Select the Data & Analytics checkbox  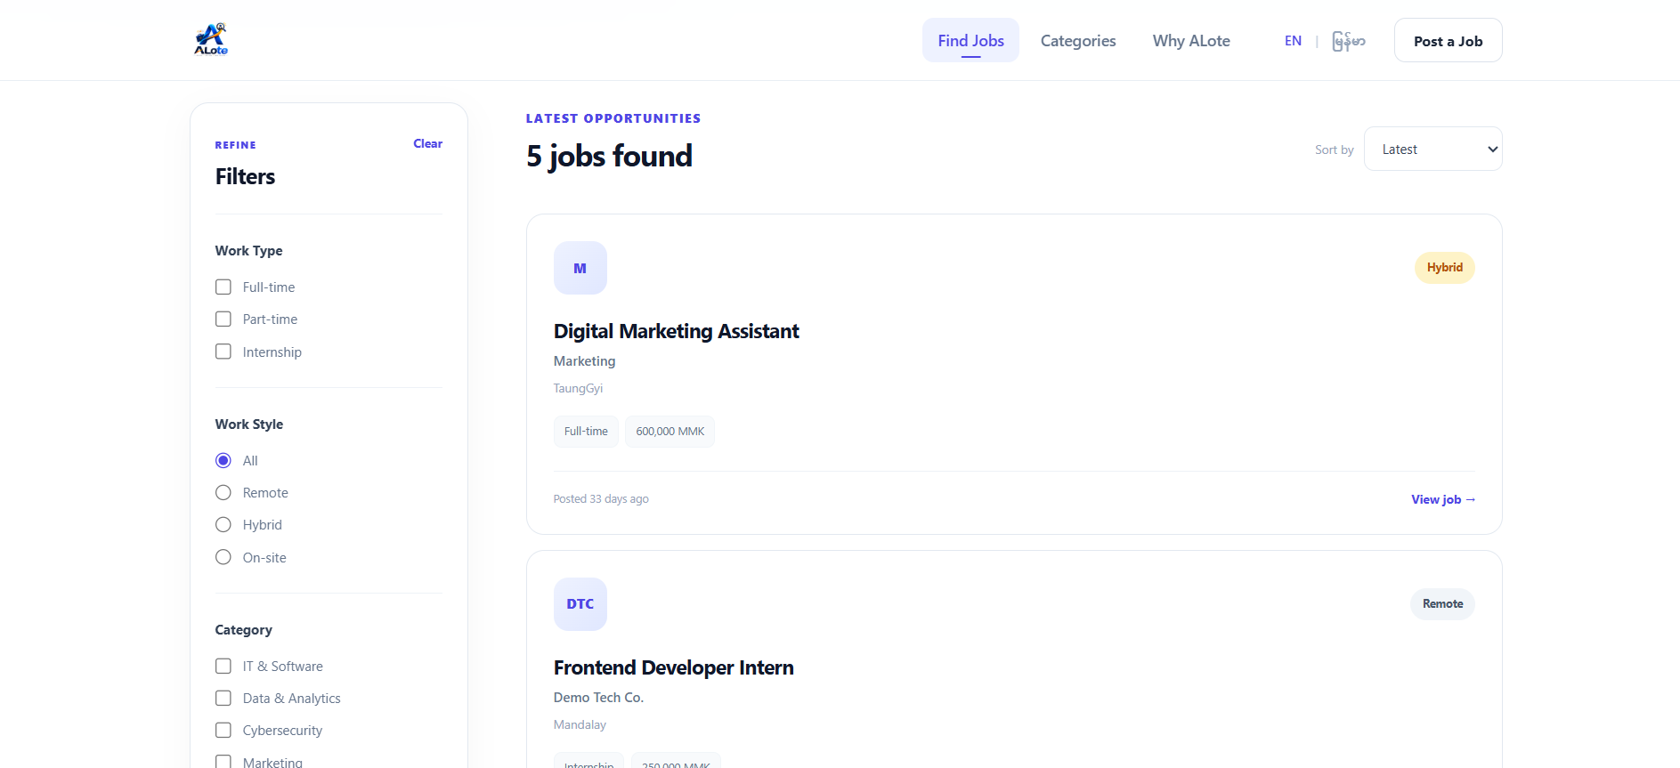(223, 699)
